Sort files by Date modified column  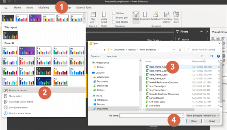coord(199,61)
